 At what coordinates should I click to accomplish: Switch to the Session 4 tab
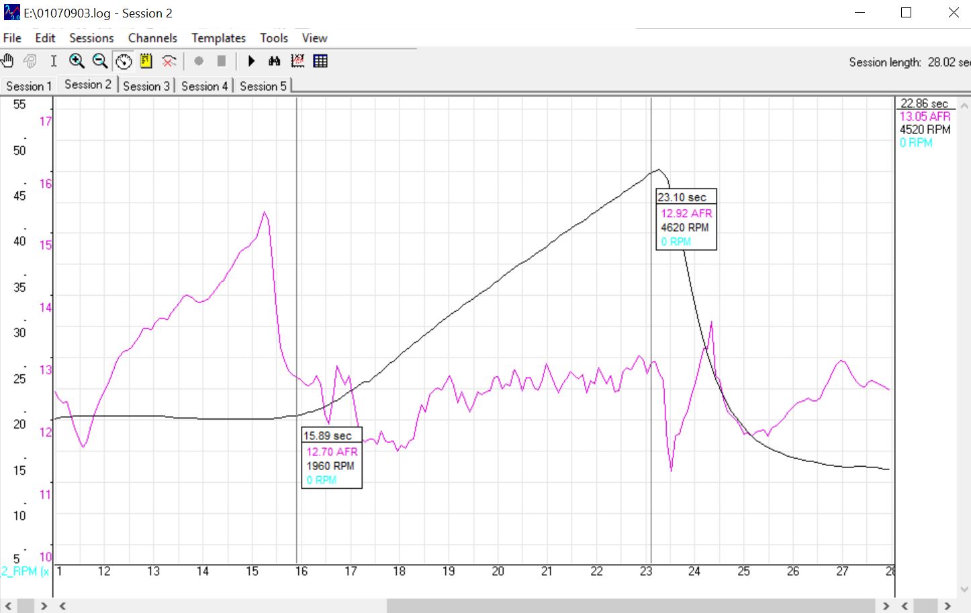205,86
